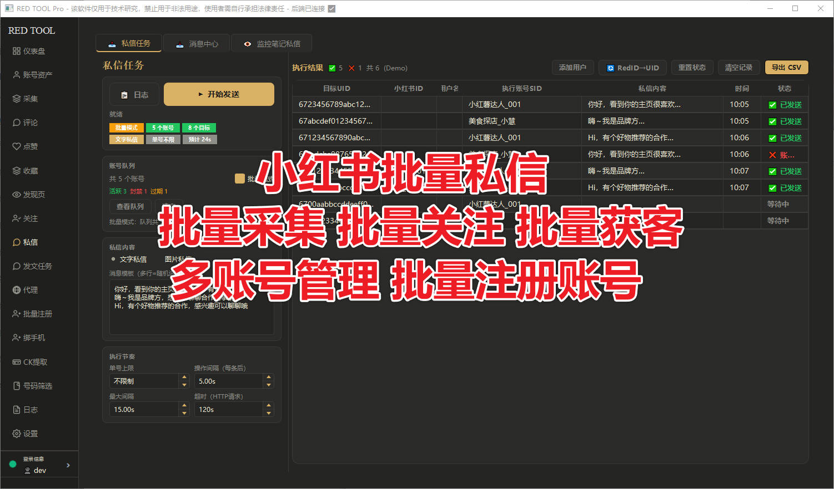Click the 重置状态 reset status button
Screen dimensions: 834x489
tap(692, 68)
